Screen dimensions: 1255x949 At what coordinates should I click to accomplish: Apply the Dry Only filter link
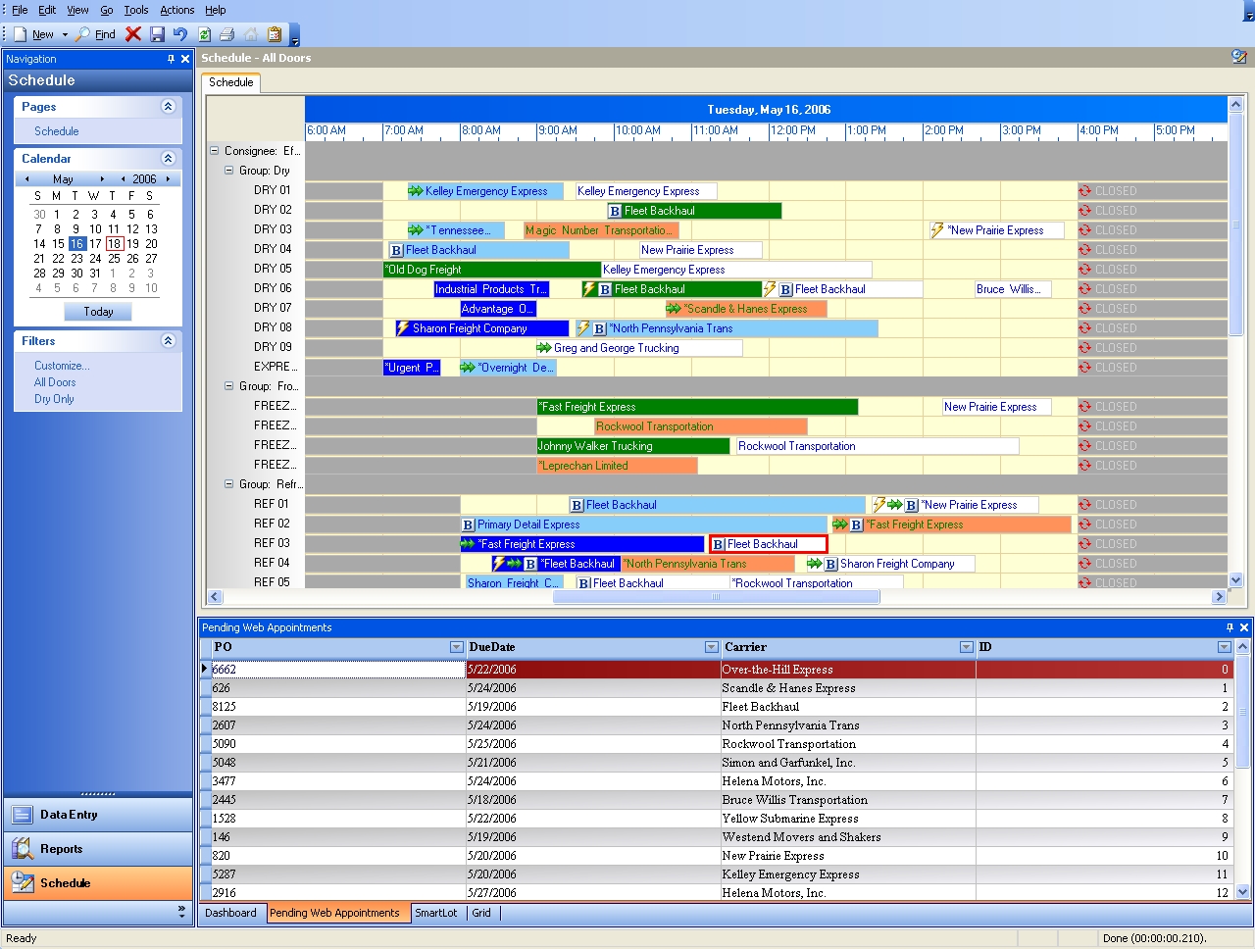tap(54, 399)
